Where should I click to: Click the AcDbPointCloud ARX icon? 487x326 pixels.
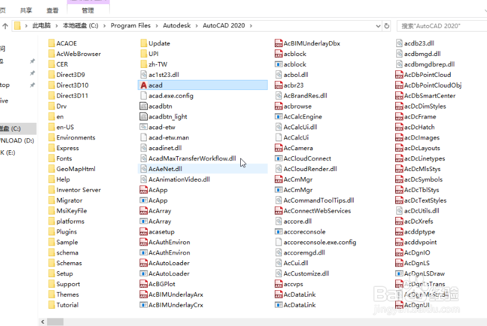tap(399, 74)
